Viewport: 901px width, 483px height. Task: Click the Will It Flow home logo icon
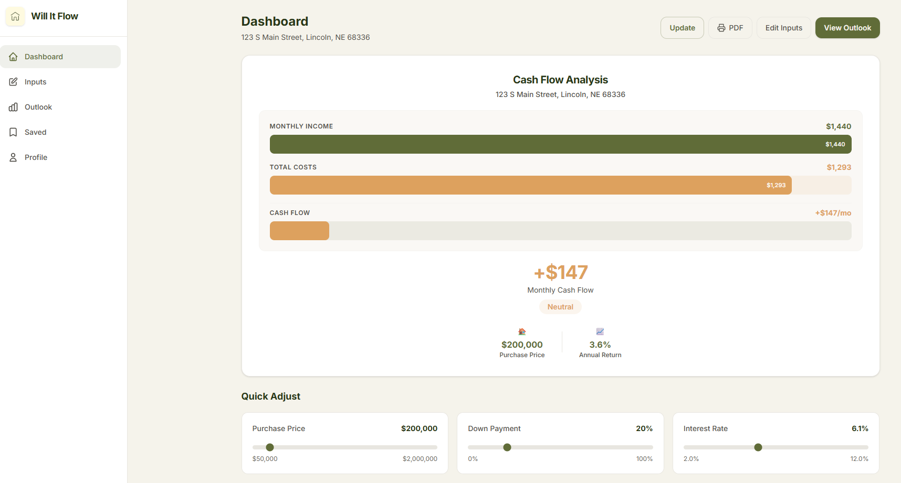pyautogui.click(x=15, y=16)
